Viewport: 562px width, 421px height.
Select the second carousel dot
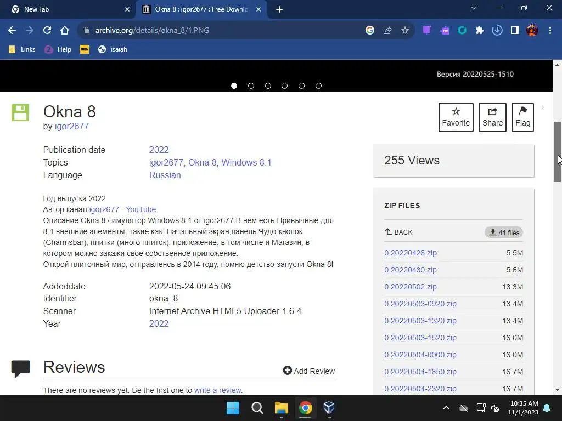pyautogui.click(x=251, y=86)
